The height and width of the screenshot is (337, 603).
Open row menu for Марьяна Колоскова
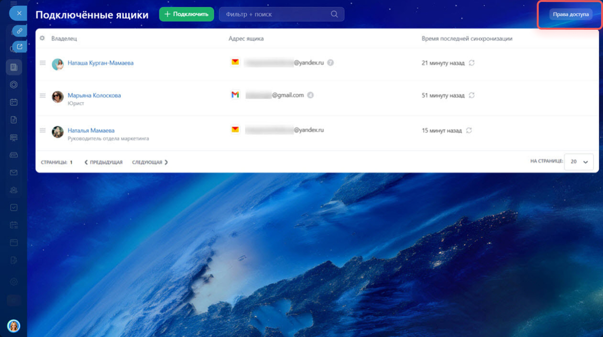click(x=43, y=96)
